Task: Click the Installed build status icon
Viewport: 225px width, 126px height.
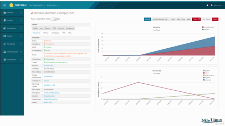Action: click(x=45, y=47)
